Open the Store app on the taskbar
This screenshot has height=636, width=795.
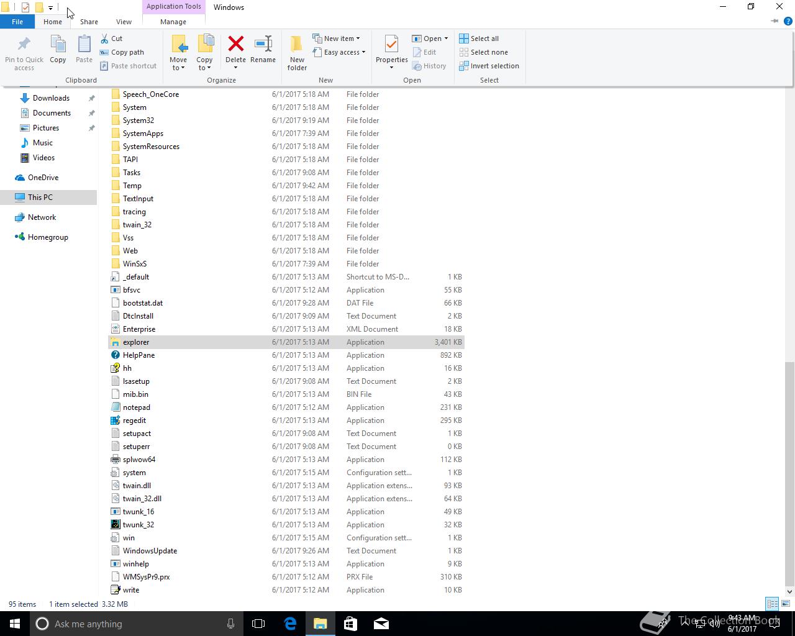350,624
